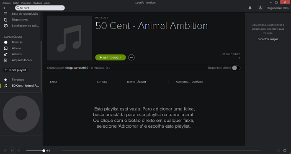291x154 pixels.
Task: Click in the 50 cent search field
Action: pyautogui.click(x=40, y=8)
